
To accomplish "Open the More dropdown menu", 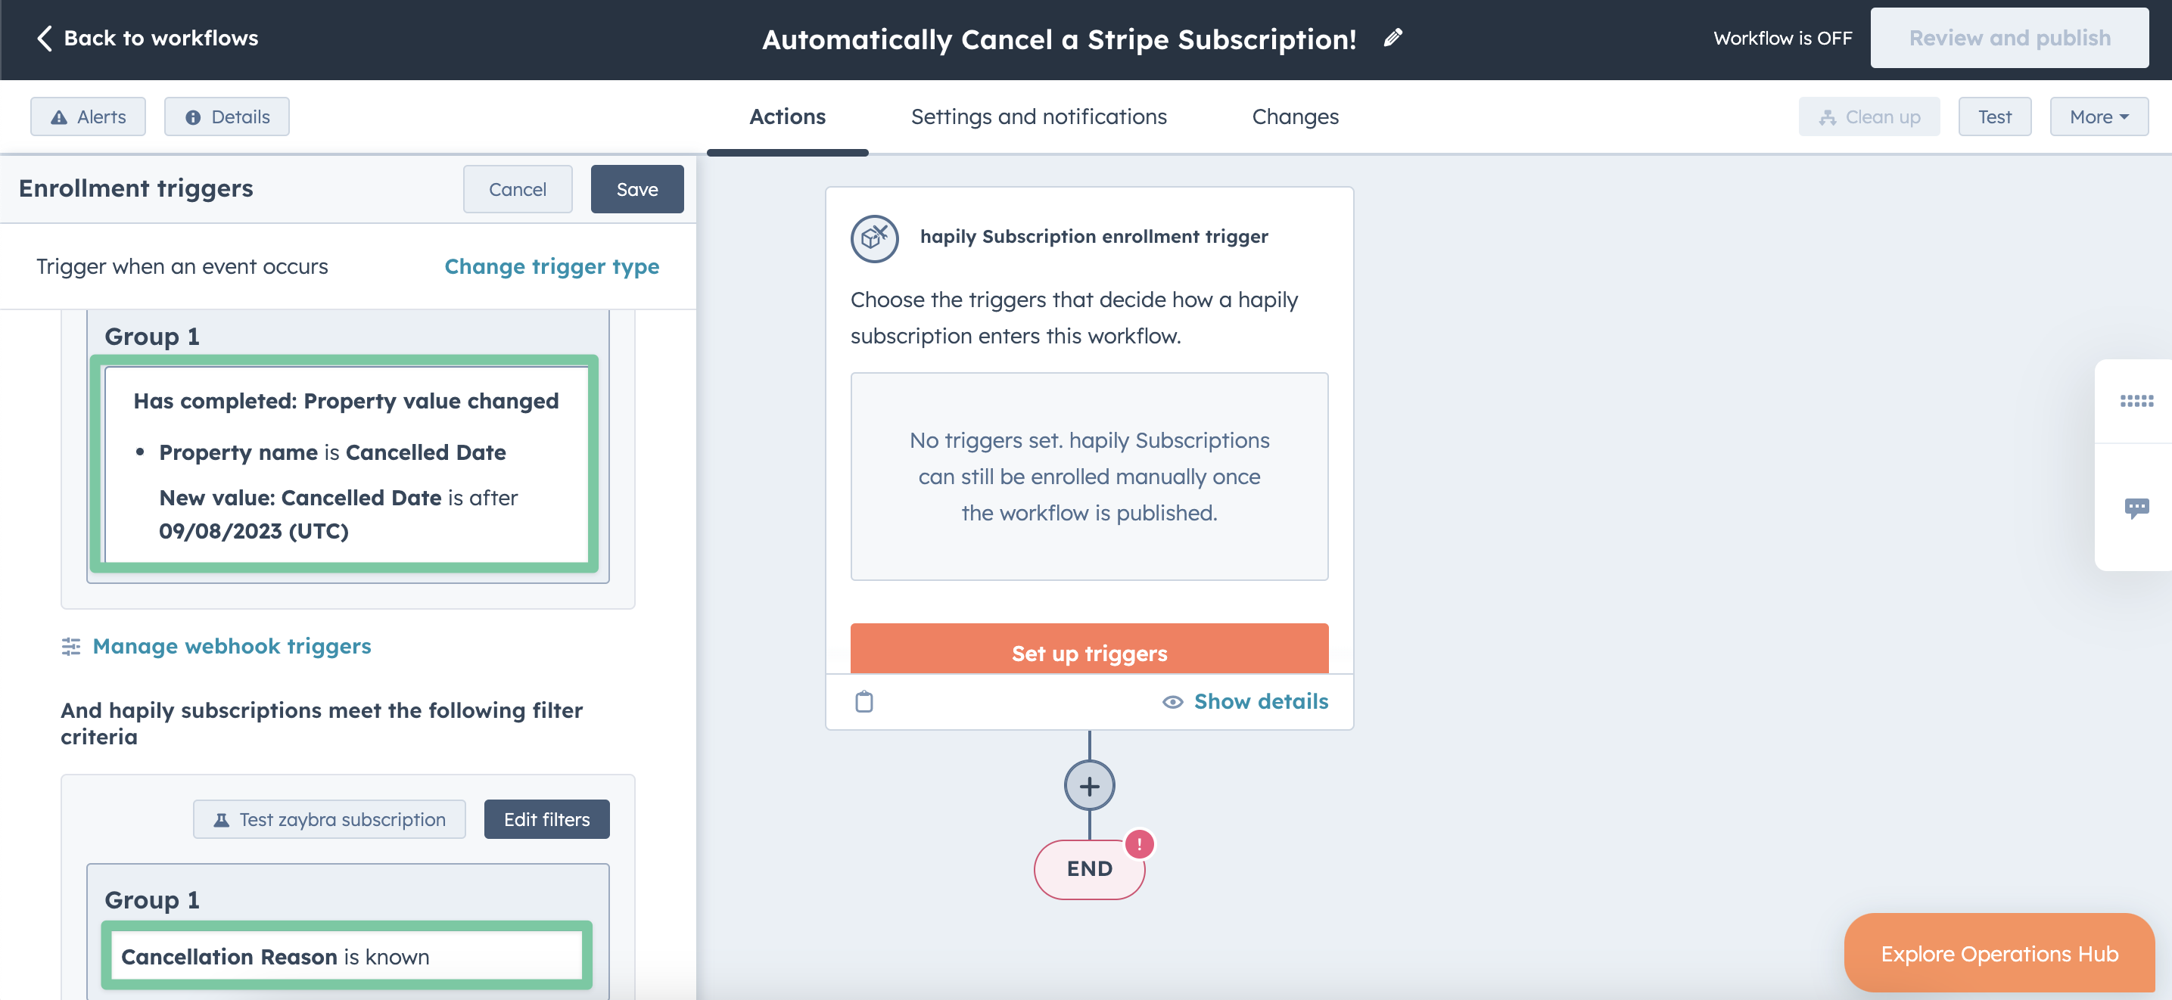I will [2098, 117].
